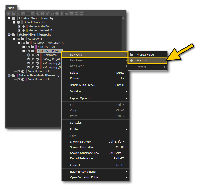The height and width of the screenshot is (186, 198).
Task: Click the Music Playlist Container toolbar icon
Action: (72, 13)
